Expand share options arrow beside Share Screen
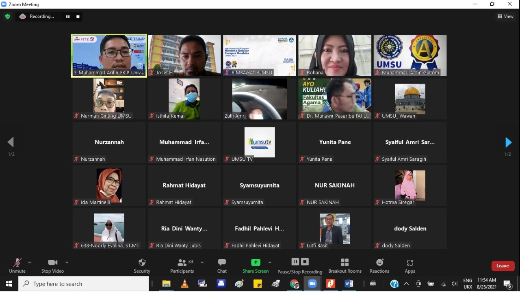Screen dimensions: 520x295 point(270,263)
